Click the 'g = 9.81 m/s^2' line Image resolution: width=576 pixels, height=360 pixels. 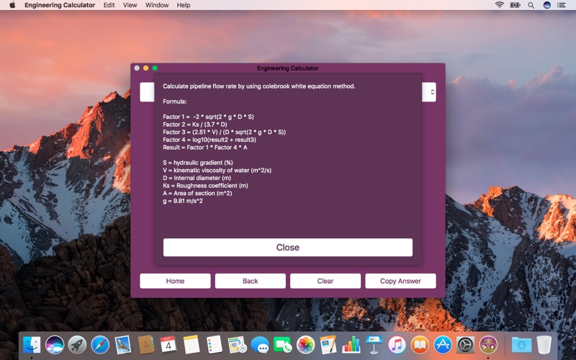coord(183,201)
